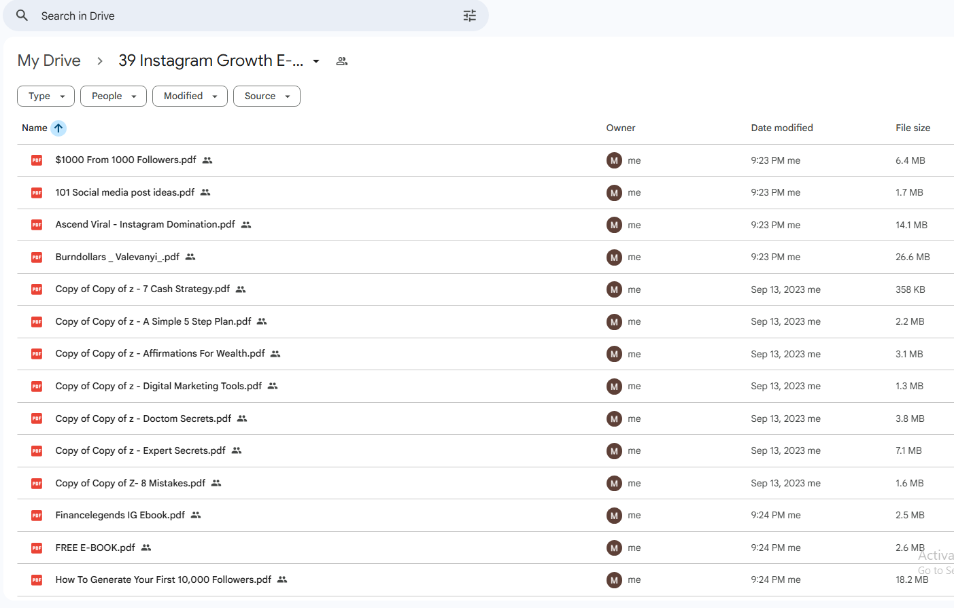Click owner avatar for Financelegends IG Ebook
Screen dimensions: 954x608
click(614, 516)
